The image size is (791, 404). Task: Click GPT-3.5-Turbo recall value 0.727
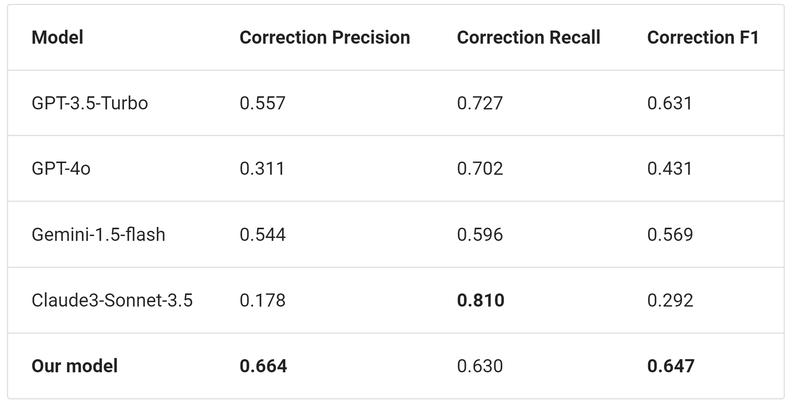pyautogui.click(x=480, y=103)
